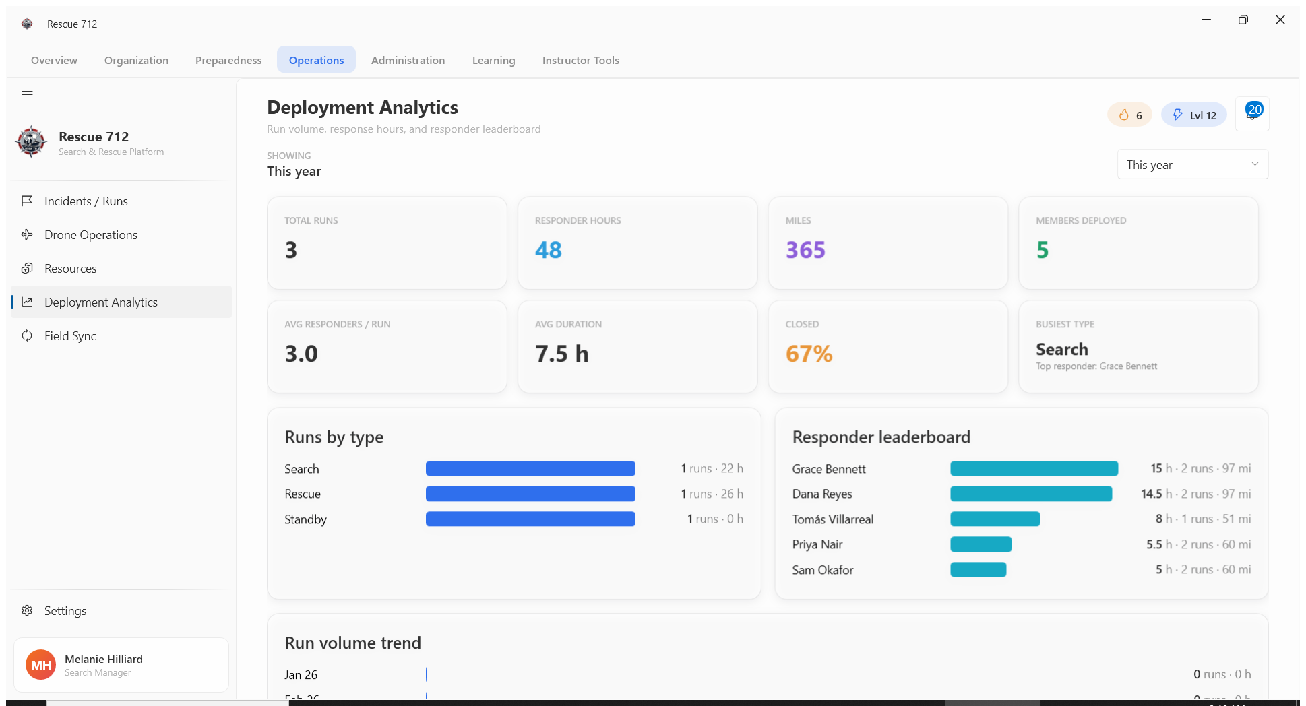The height and width of the screenshot is (706, 1306).
Task: Restore down the Rescue 712 window
Action: [1243, 20]
